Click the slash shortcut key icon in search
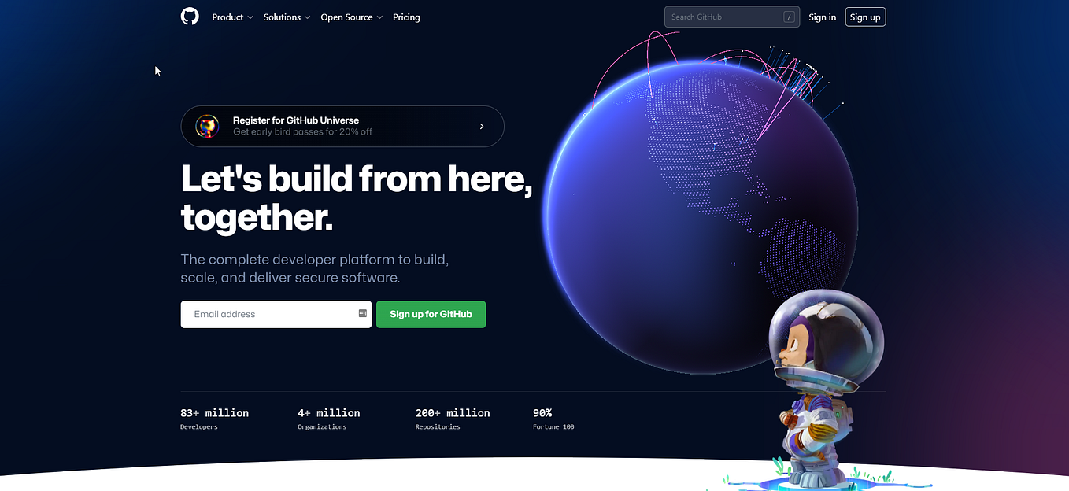Image resolution: width=1069 pixels, height=491 pixels. click(789, 17)
